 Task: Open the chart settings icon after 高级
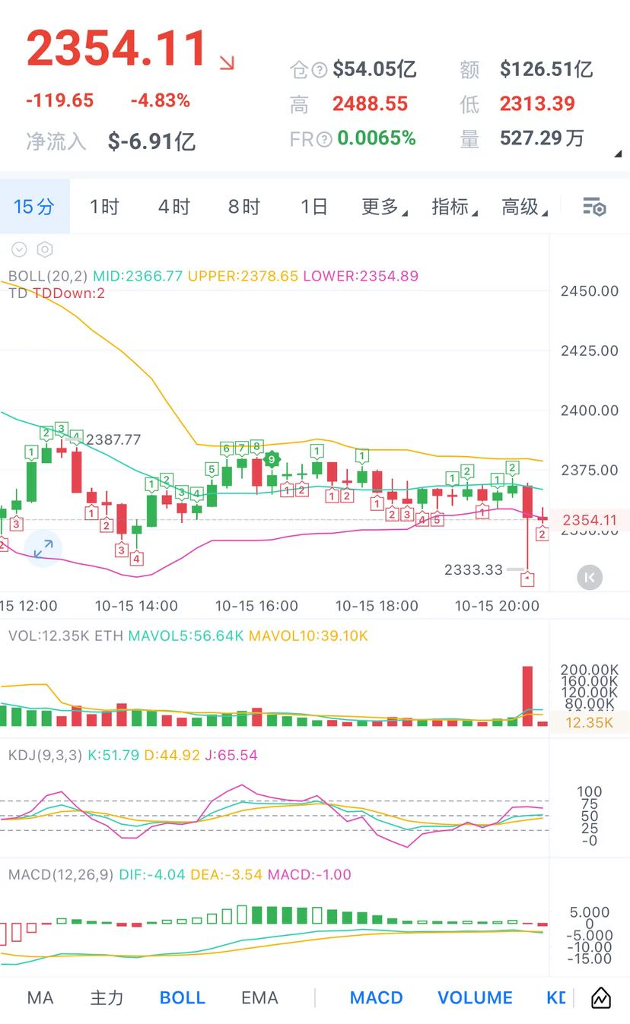pos(593,207)
